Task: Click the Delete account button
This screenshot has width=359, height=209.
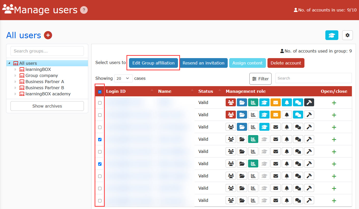Action: [x=286, y=63]
